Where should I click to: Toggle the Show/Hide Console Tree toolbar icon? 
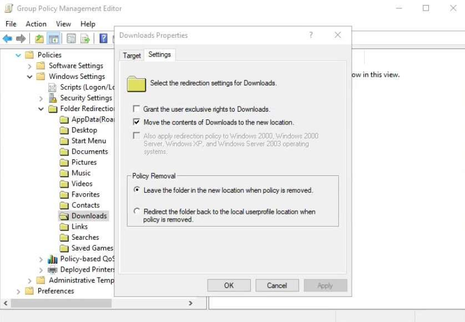point(53,38)
